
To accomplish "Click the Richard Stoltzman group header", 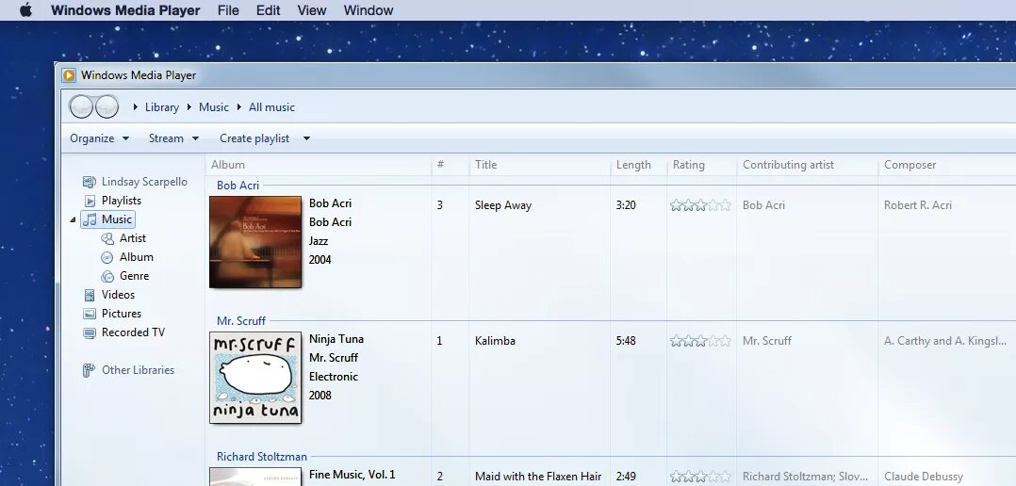I will click(x=262, y=457).
